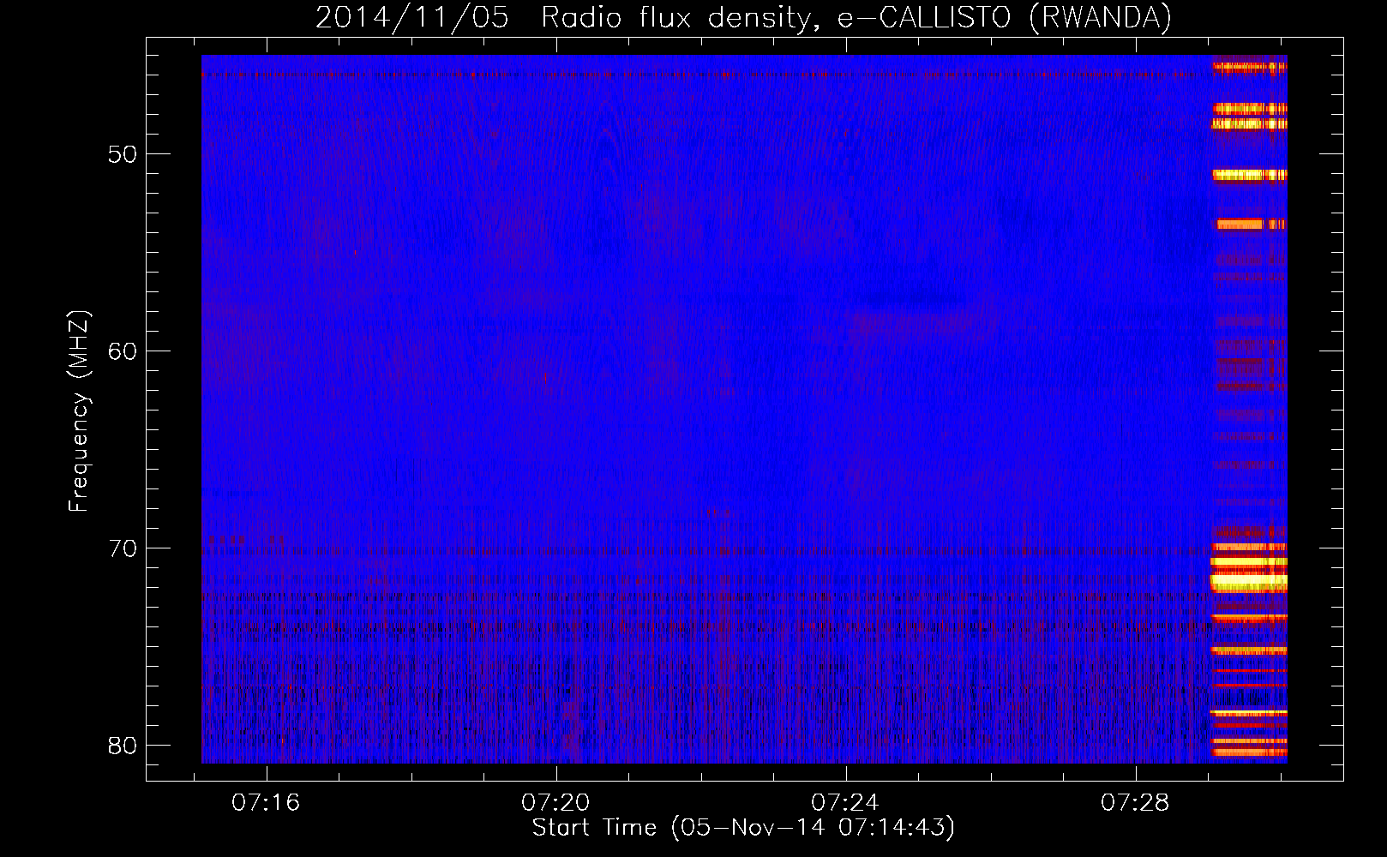Click the 07:20 time tick label
The image size is (1387, 857).
coord(555,803)
